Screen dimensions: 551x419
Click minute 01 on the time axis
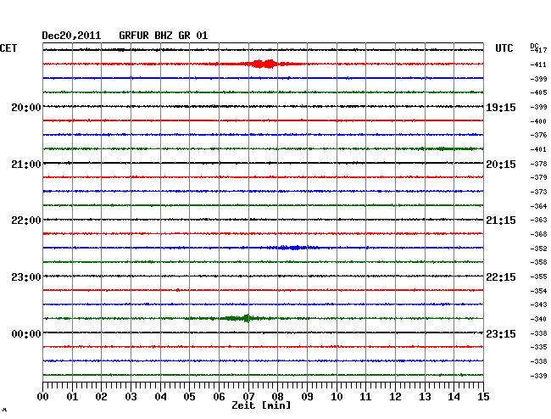tap(72, 397)
